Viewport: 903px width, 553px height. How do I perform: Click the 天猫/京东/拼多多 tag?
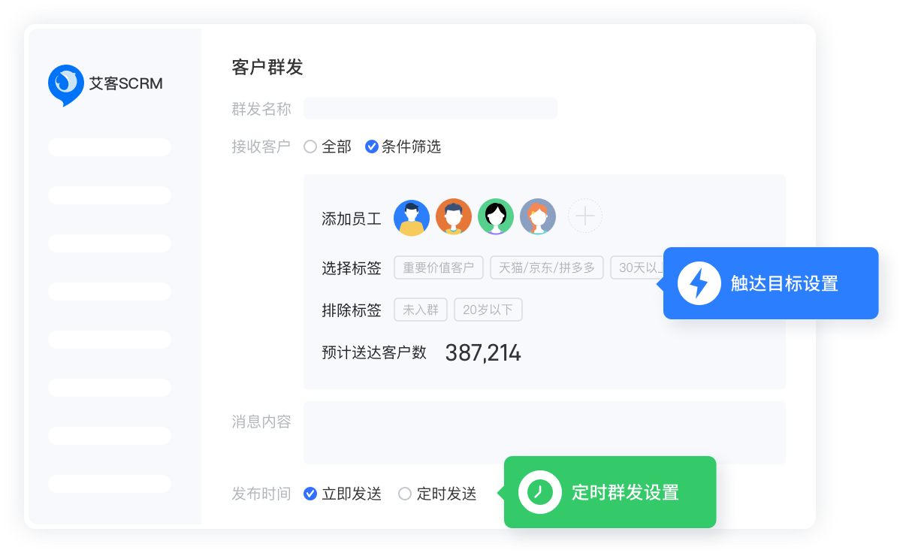click(x=546, y=267)
